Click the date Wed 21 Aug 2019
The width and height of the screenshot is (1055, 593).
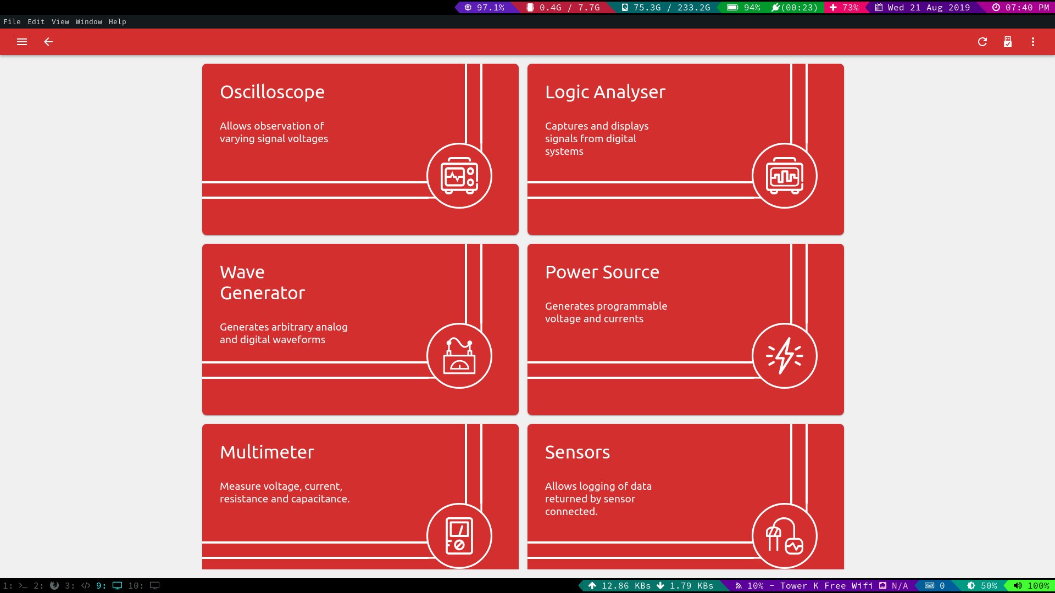[923, 8]
